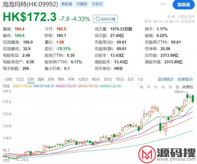This screenshot has width=197, height=164.
Task: Click the MA5:174.26 indicator label
Action: 23,86
